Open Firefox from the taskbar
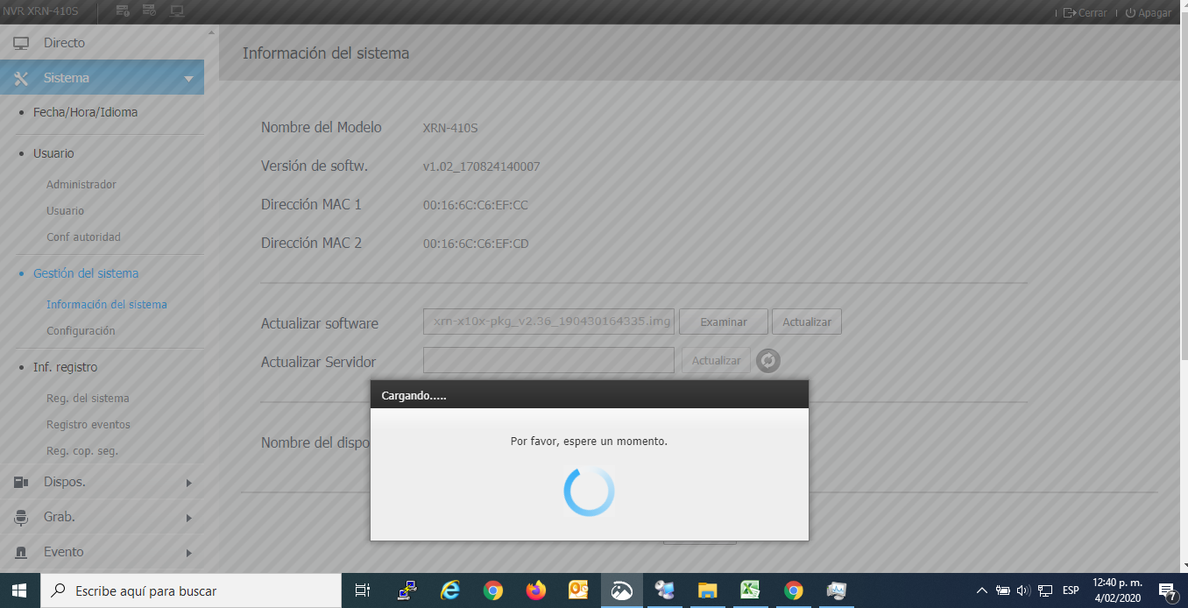 point(535,590)
